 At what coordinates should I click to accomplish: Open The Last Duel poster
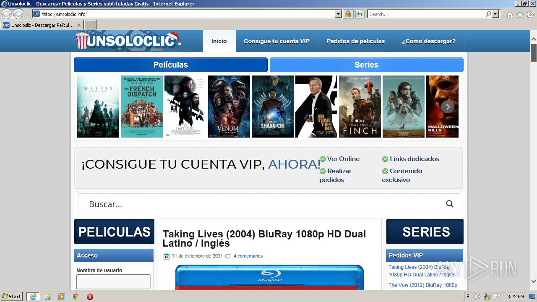185,107
